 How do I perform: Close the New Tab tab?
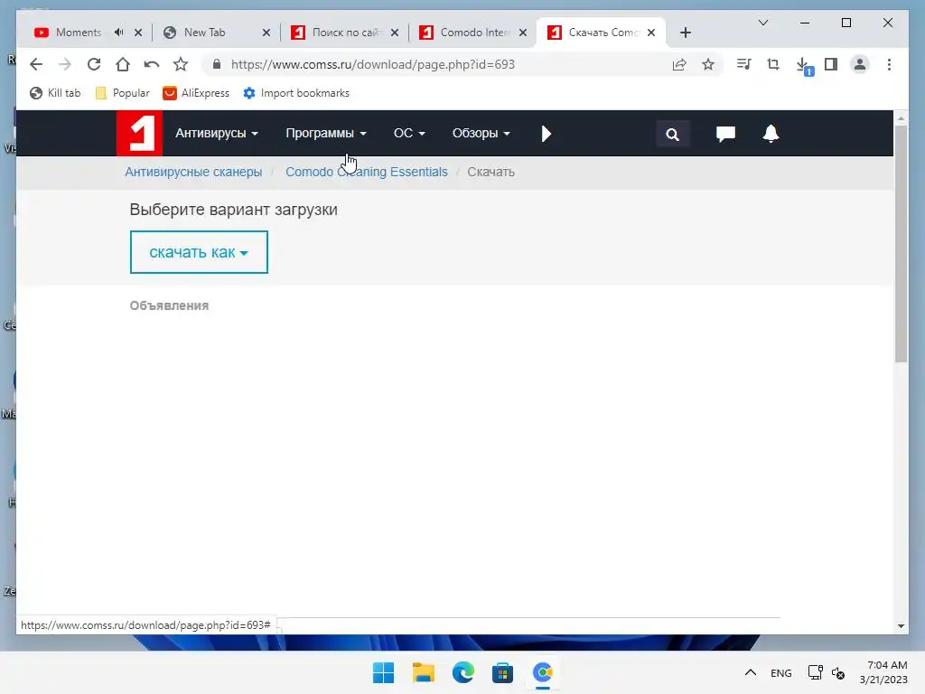[266, 33]
